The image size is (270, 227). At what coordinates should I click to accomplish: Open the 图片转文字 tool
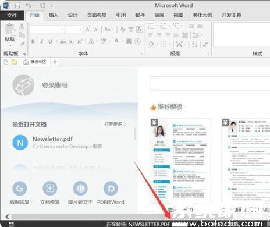click(80, 188)
